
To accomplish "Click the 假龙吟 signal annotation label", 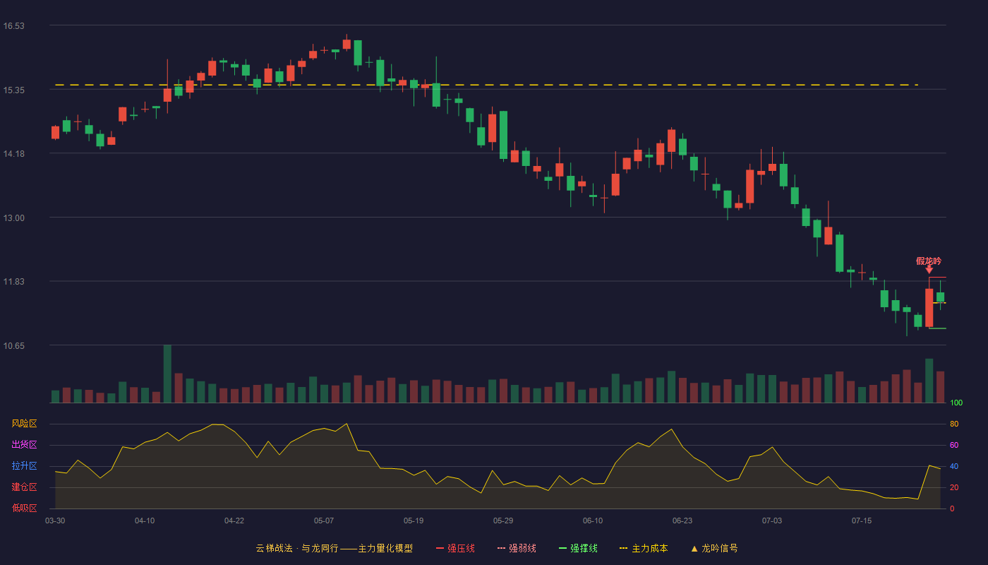I will (929, 261).
